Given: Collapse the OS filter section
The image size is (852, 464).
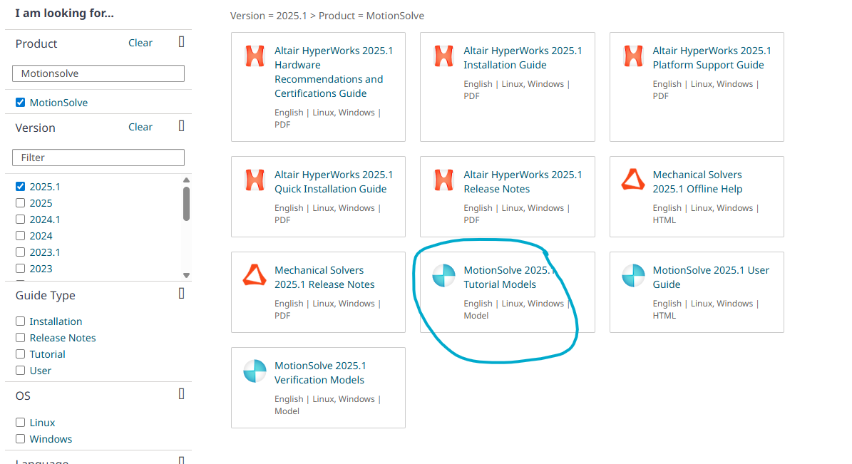Looking at the screenshot, I should pyautogui.click(x=182, y=394).
